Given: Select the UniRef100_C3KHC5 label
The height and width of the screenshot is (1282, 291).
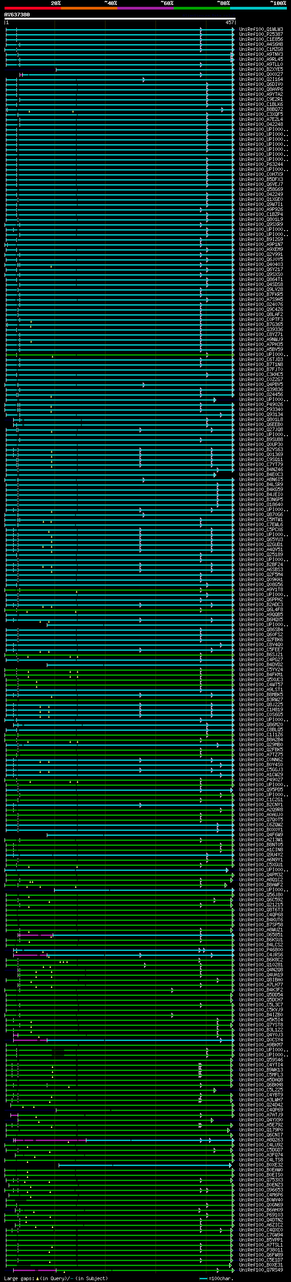Looking at the screenshot, I should tap(261, 374).
